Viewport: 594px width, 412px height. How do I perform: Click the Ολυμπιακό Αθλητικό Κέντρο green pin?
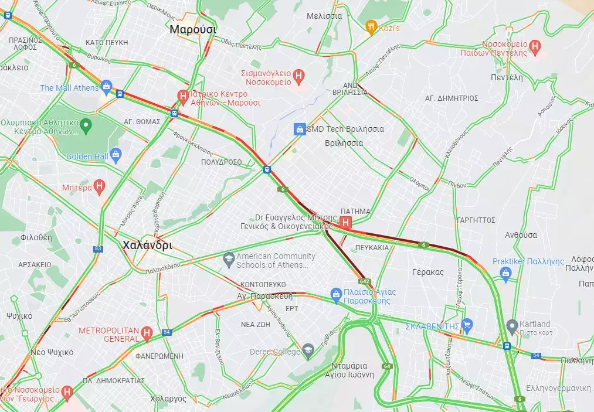pyautogui.click(x=86, y=125)
